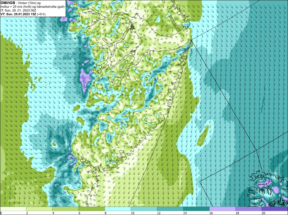
Task: Pick the 16–18 m/s light purple legend swatch
Action: coord(222,209)
